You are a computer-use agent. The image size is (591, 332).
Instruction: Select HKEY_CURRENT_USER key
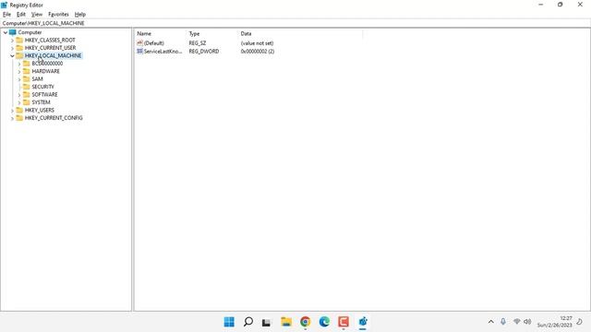click(x=50, y=48)
